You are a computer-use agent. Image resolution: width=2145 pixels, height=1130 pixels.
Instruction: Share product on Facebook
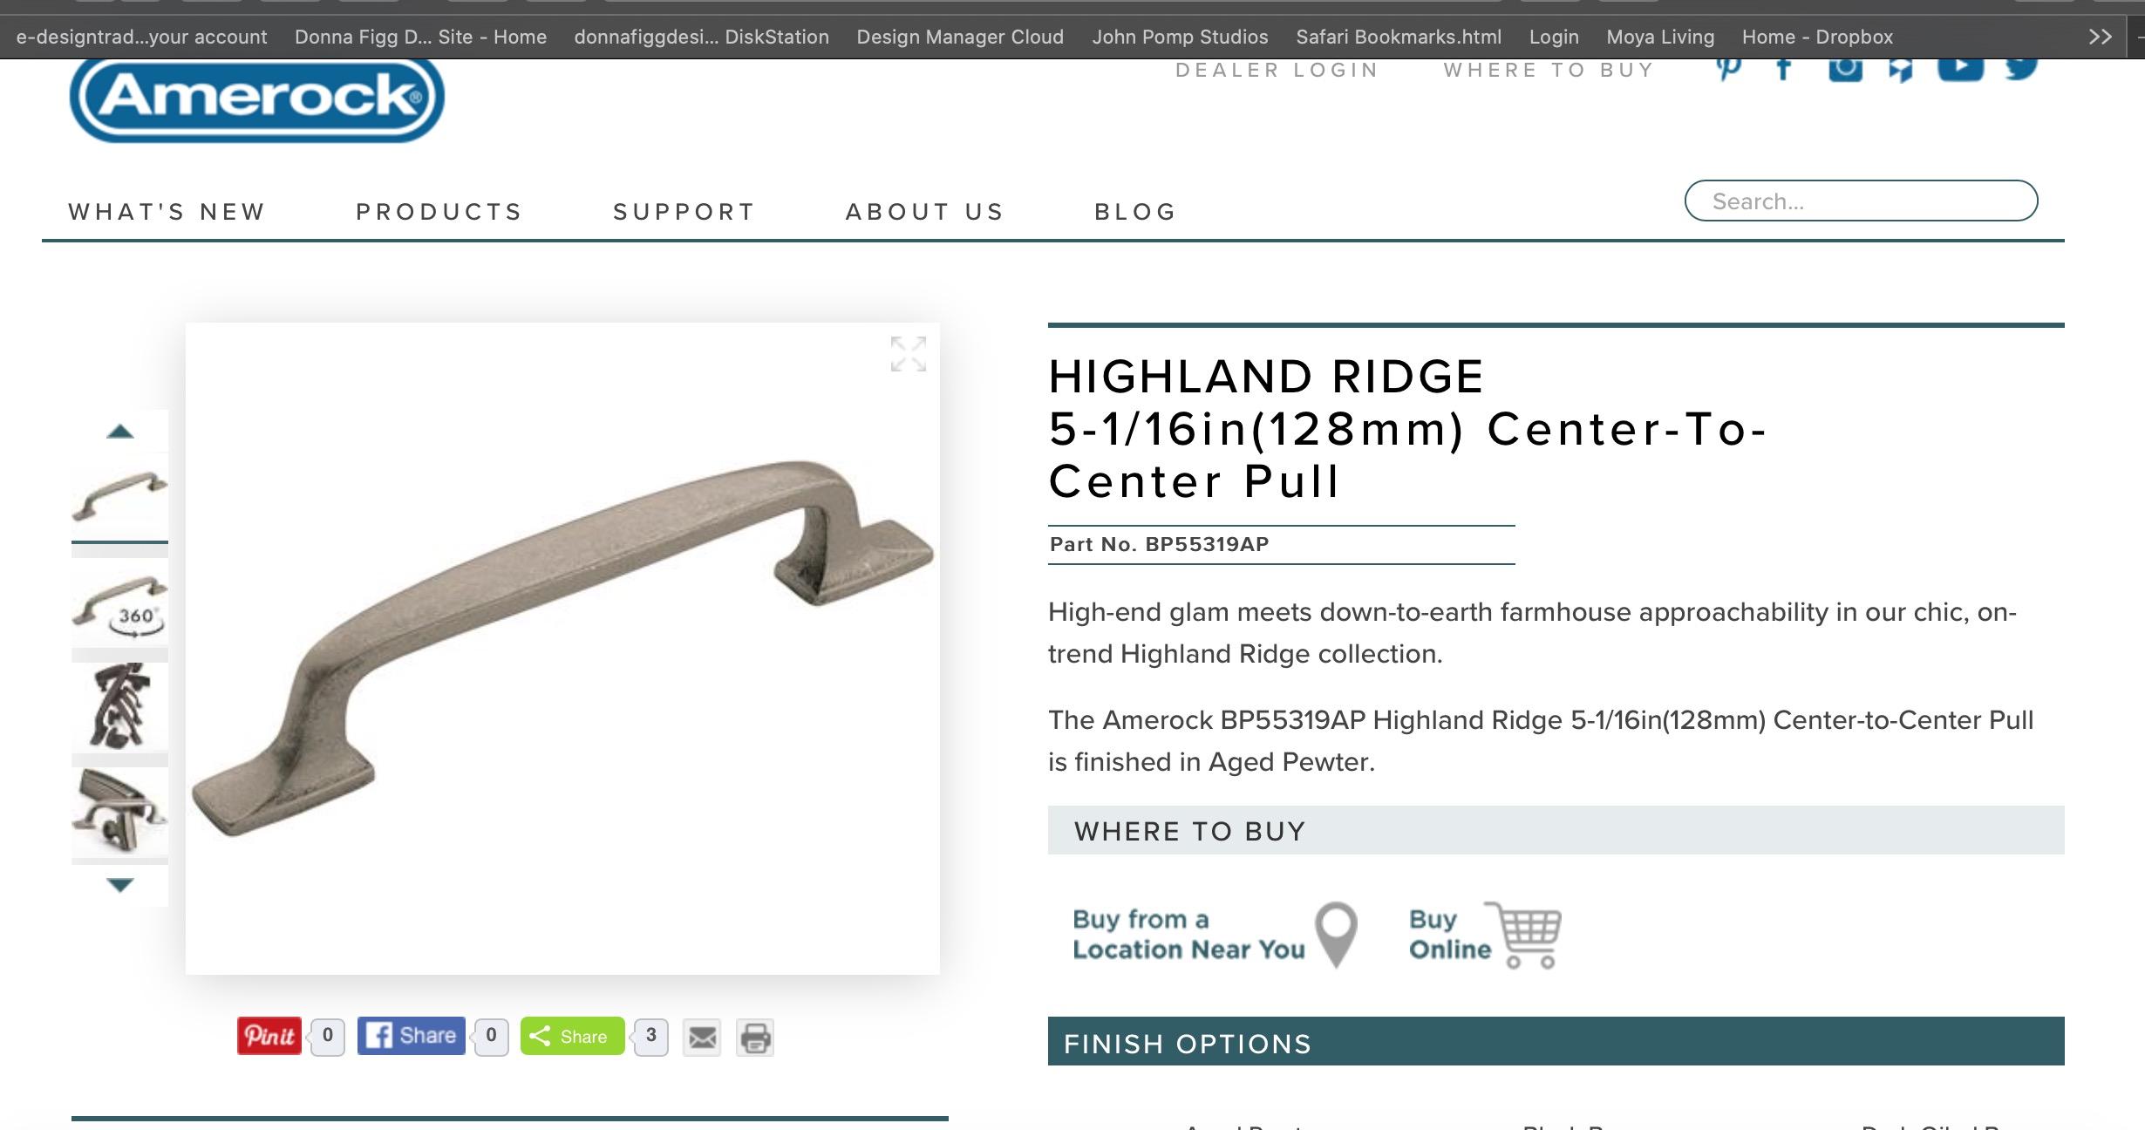[412, 1036]
